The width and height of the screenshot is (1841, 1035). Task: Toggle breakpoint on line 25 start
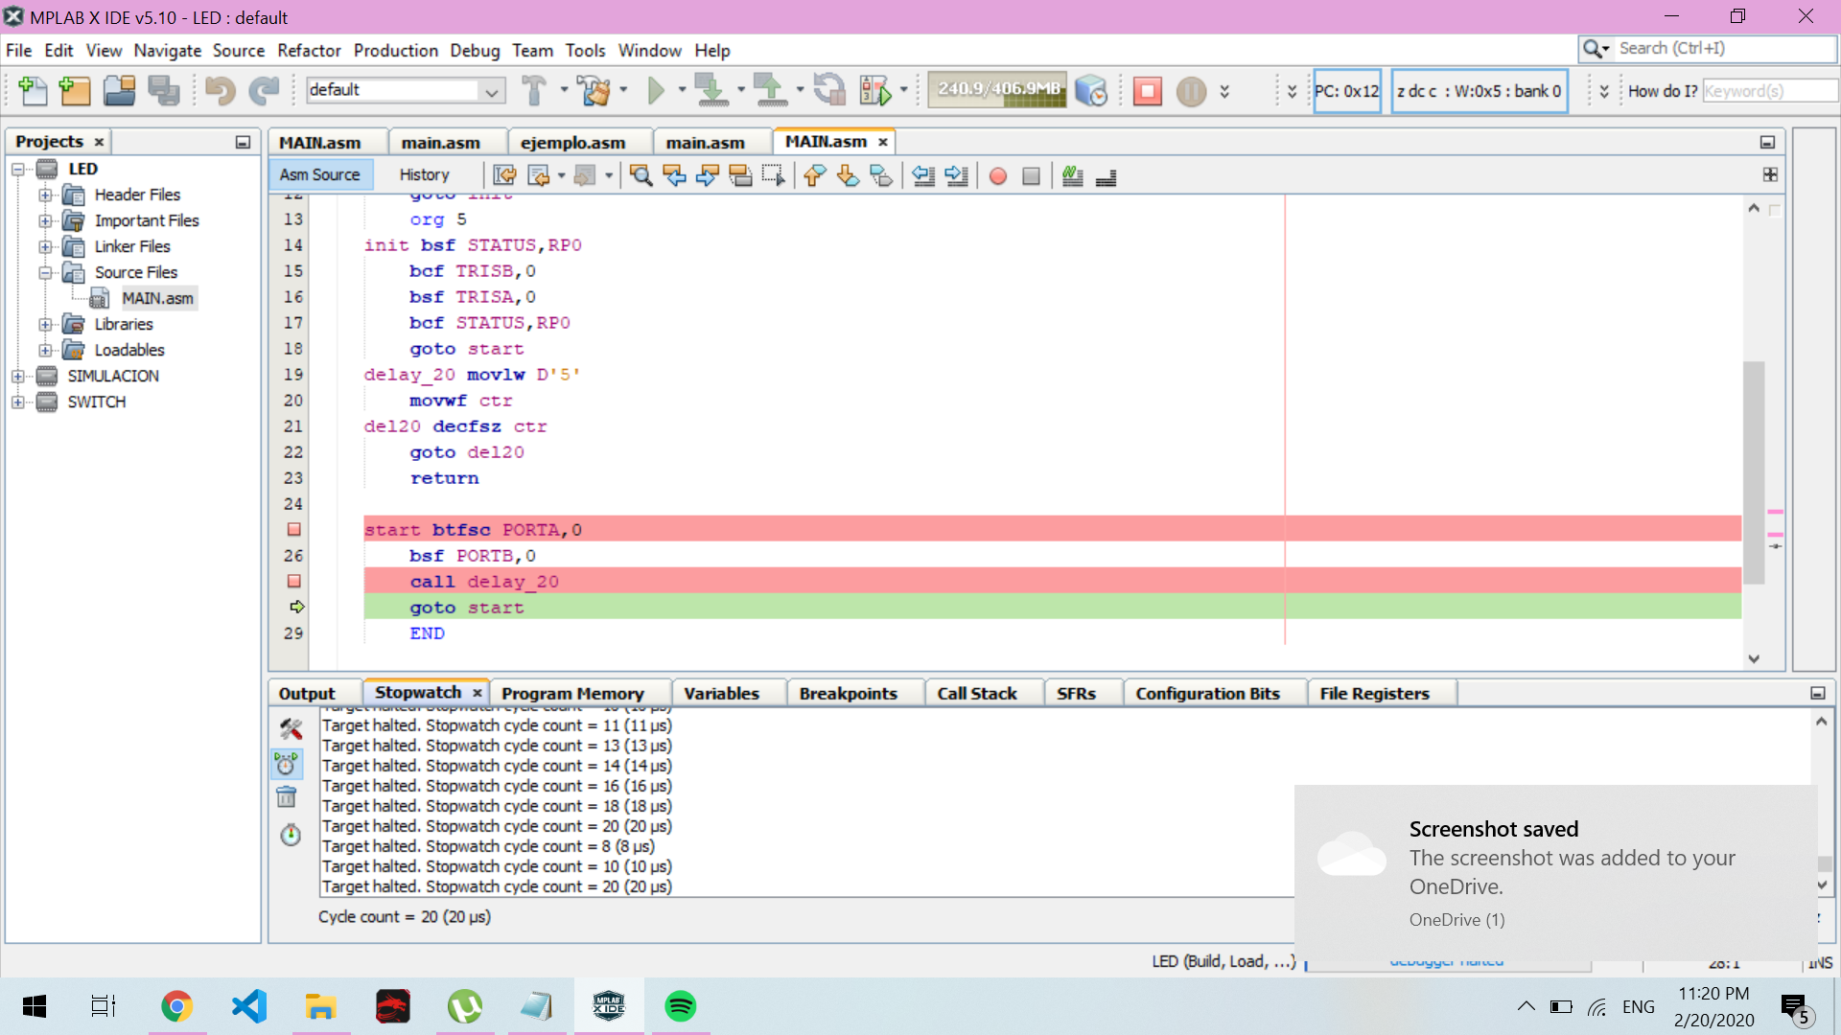click(x=294, y=530)
